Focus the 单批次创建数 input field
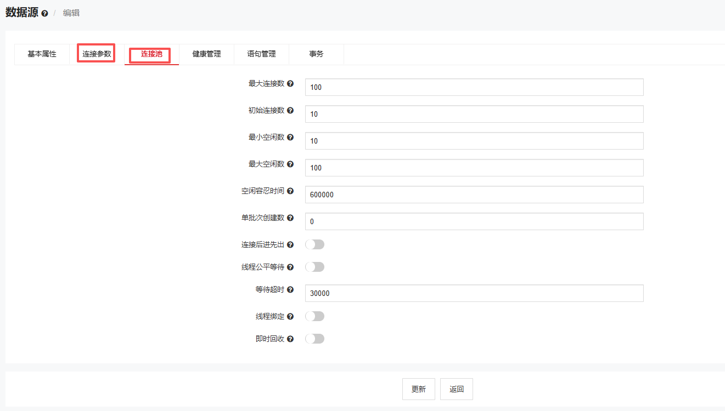Screen dimensions: 725x411 (474, 221)
